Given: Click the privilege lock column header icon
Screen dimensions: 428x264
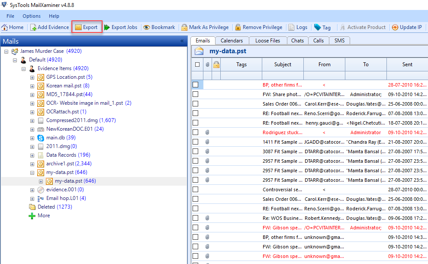Looking at the screenshot, I should tap(216, 65).
